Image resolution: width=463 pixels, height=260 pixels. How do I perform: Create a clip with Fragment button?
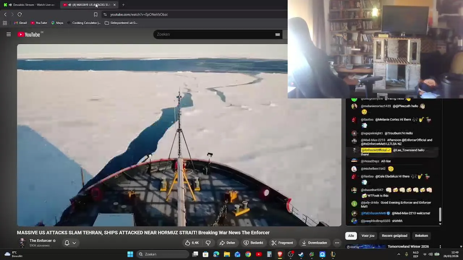[283, 243]
